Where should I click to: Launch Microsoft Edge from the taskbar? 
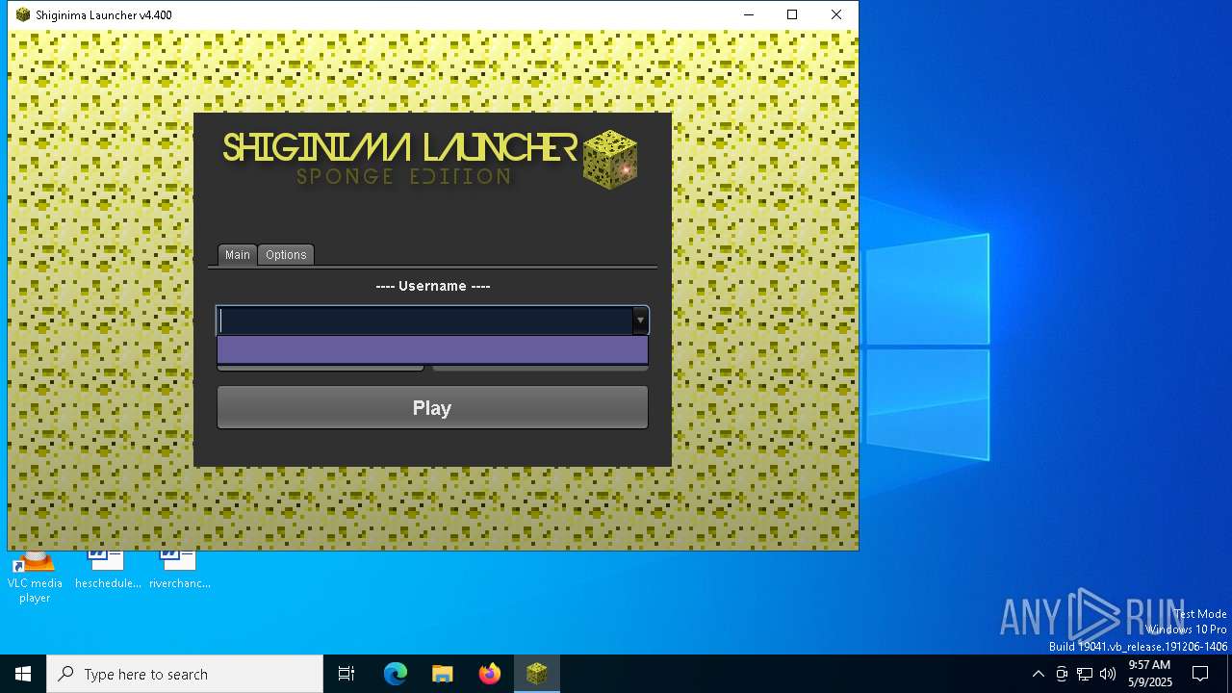pos(396,674)
